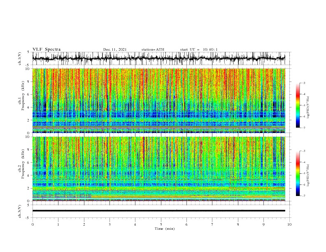Click time axis tick label "5"

(x=161, y=224)
